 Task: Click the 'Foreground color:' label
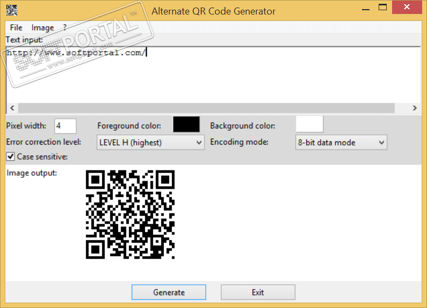coord(129,126)
